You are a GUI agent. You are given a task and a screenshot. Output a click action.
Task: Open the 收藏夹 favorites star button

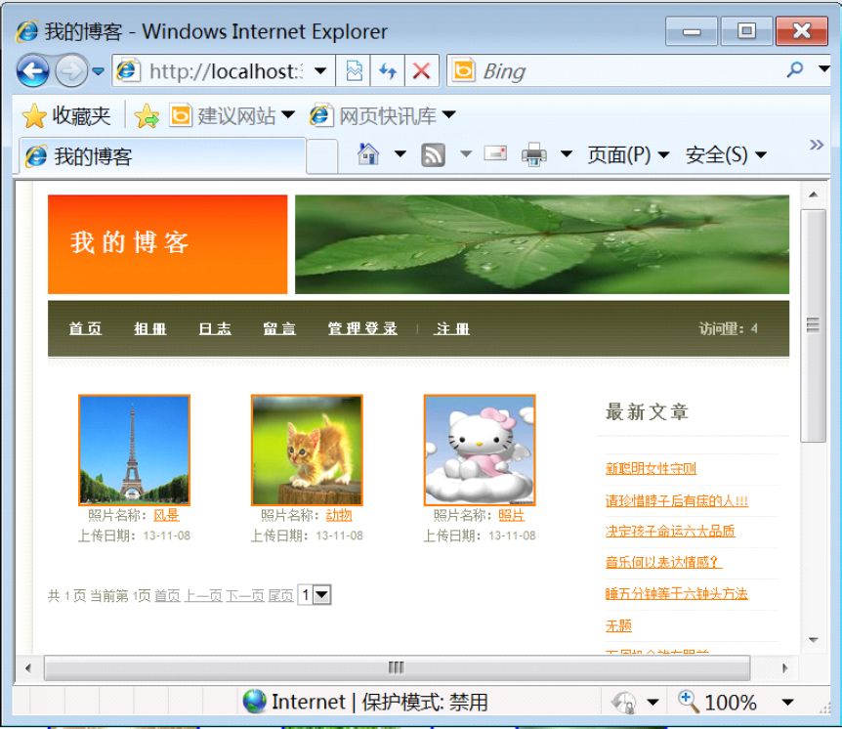(66, 115)
